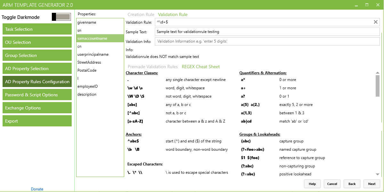Select description property
The image size is (384, 192).
click(100, 94)
